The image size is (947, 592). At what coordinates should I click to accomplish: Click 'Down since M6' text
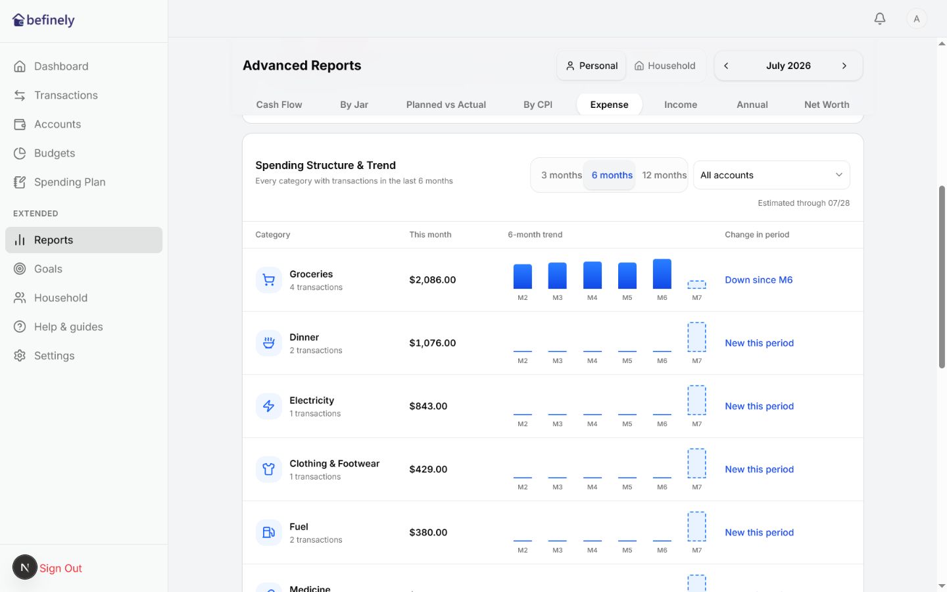point(758,280)
